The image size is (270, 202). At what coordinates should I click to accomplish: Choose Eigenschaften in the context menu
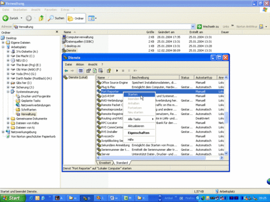point(139,133)
